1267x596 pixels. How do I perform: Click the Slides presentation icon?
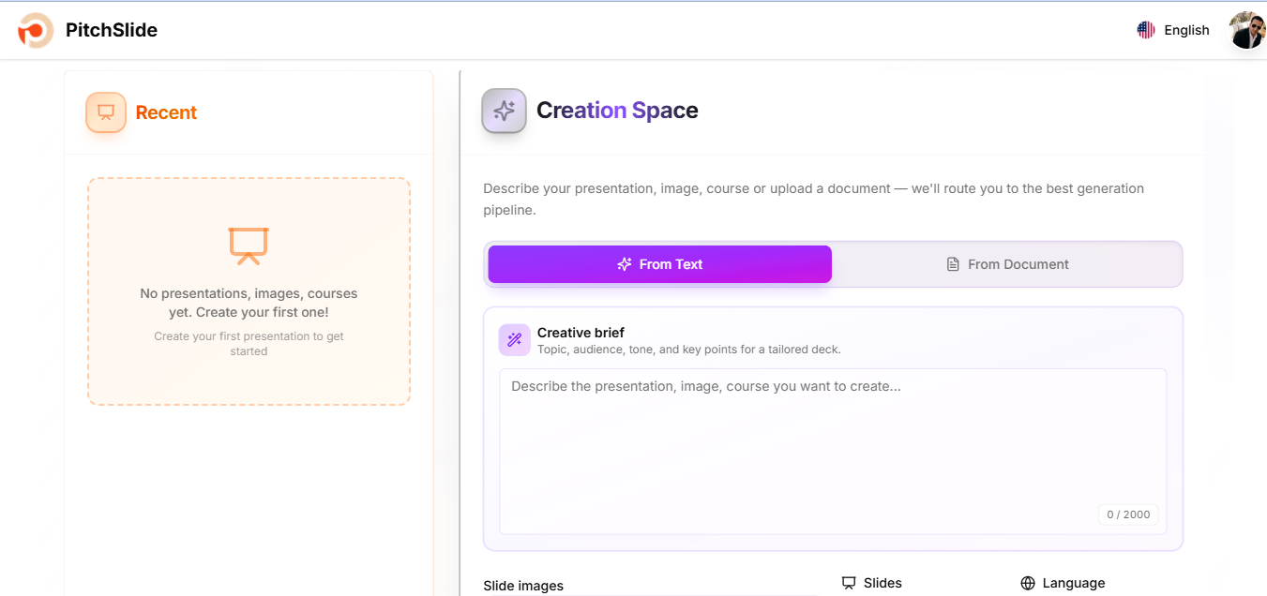(x=849, y=583)
